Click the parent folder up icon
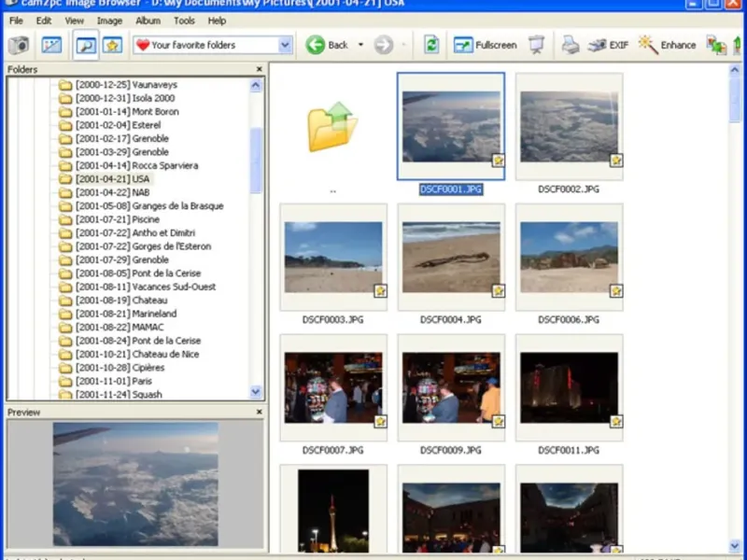 [332, 128]
